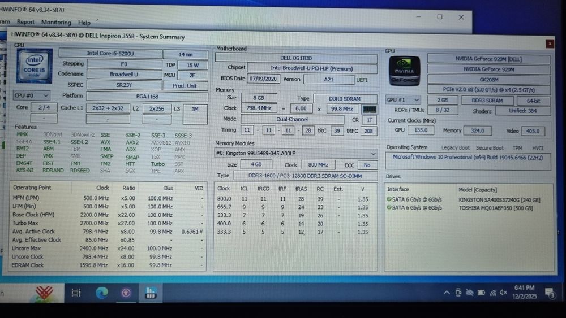Click the heart logo in the search box
This screenshot has width=566, height=318.
point(44,293)
